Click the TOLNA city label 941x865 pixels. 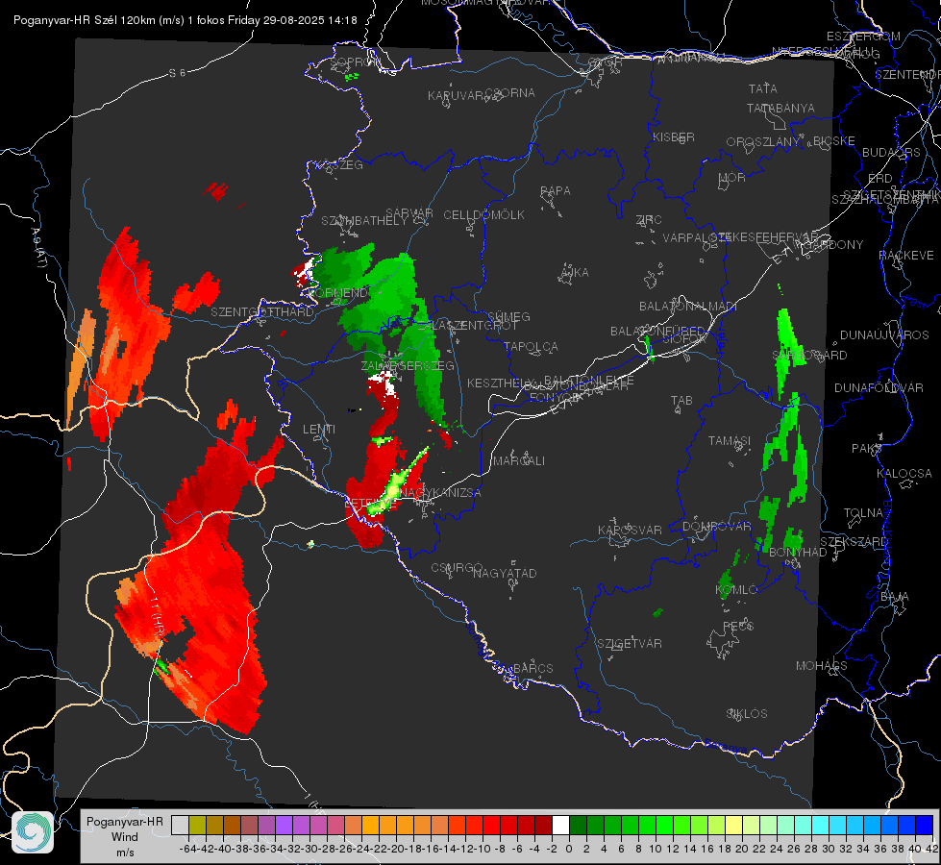(863, 513)
